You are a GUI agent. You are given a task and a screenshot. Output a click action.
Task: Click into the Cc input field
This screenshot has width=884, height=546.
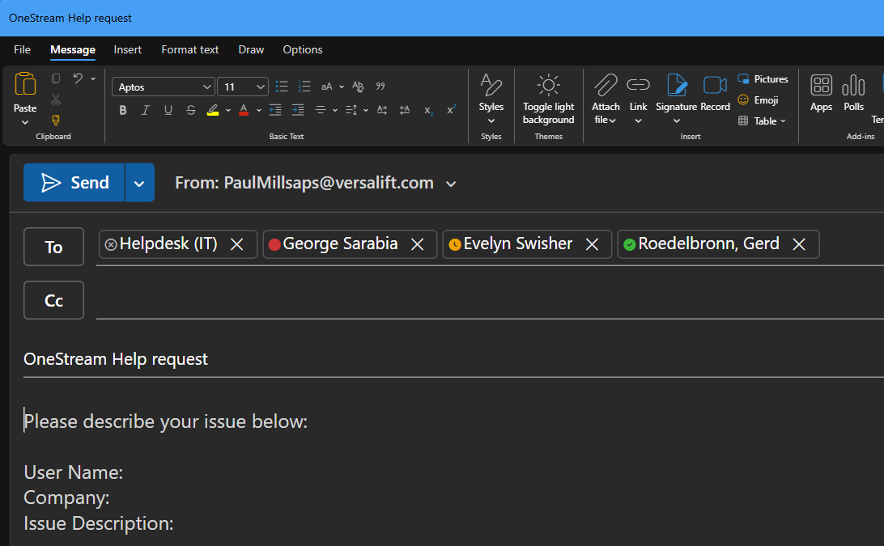pyautogui.click(x=490, y=300)
